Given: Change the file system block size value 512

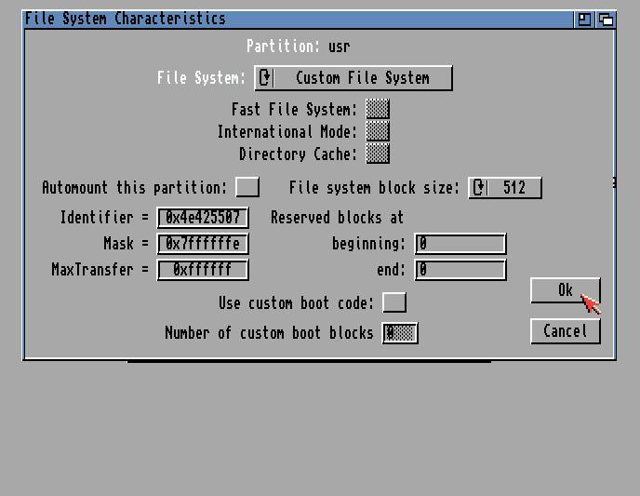Looking at the screenshot, I should click(x=514, y=188).
